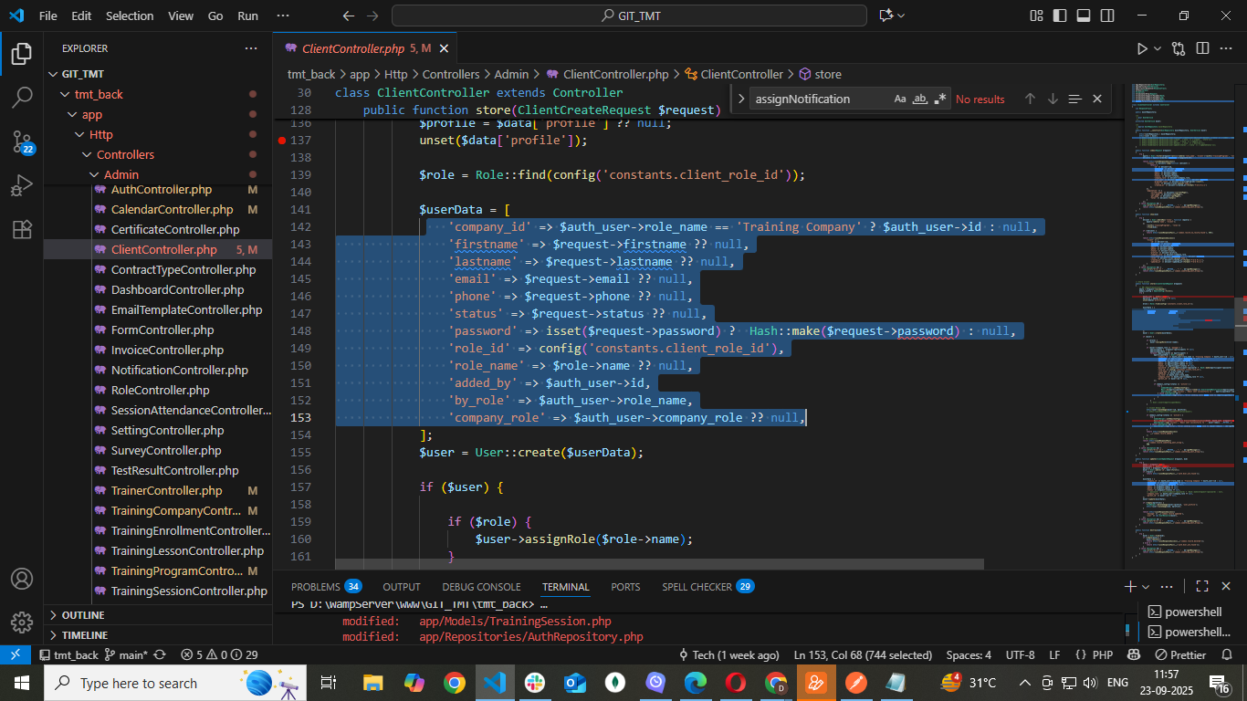Toggle Match Whole Word in find widget
This screenshot has height=701, width=1247.
[920, 99]
